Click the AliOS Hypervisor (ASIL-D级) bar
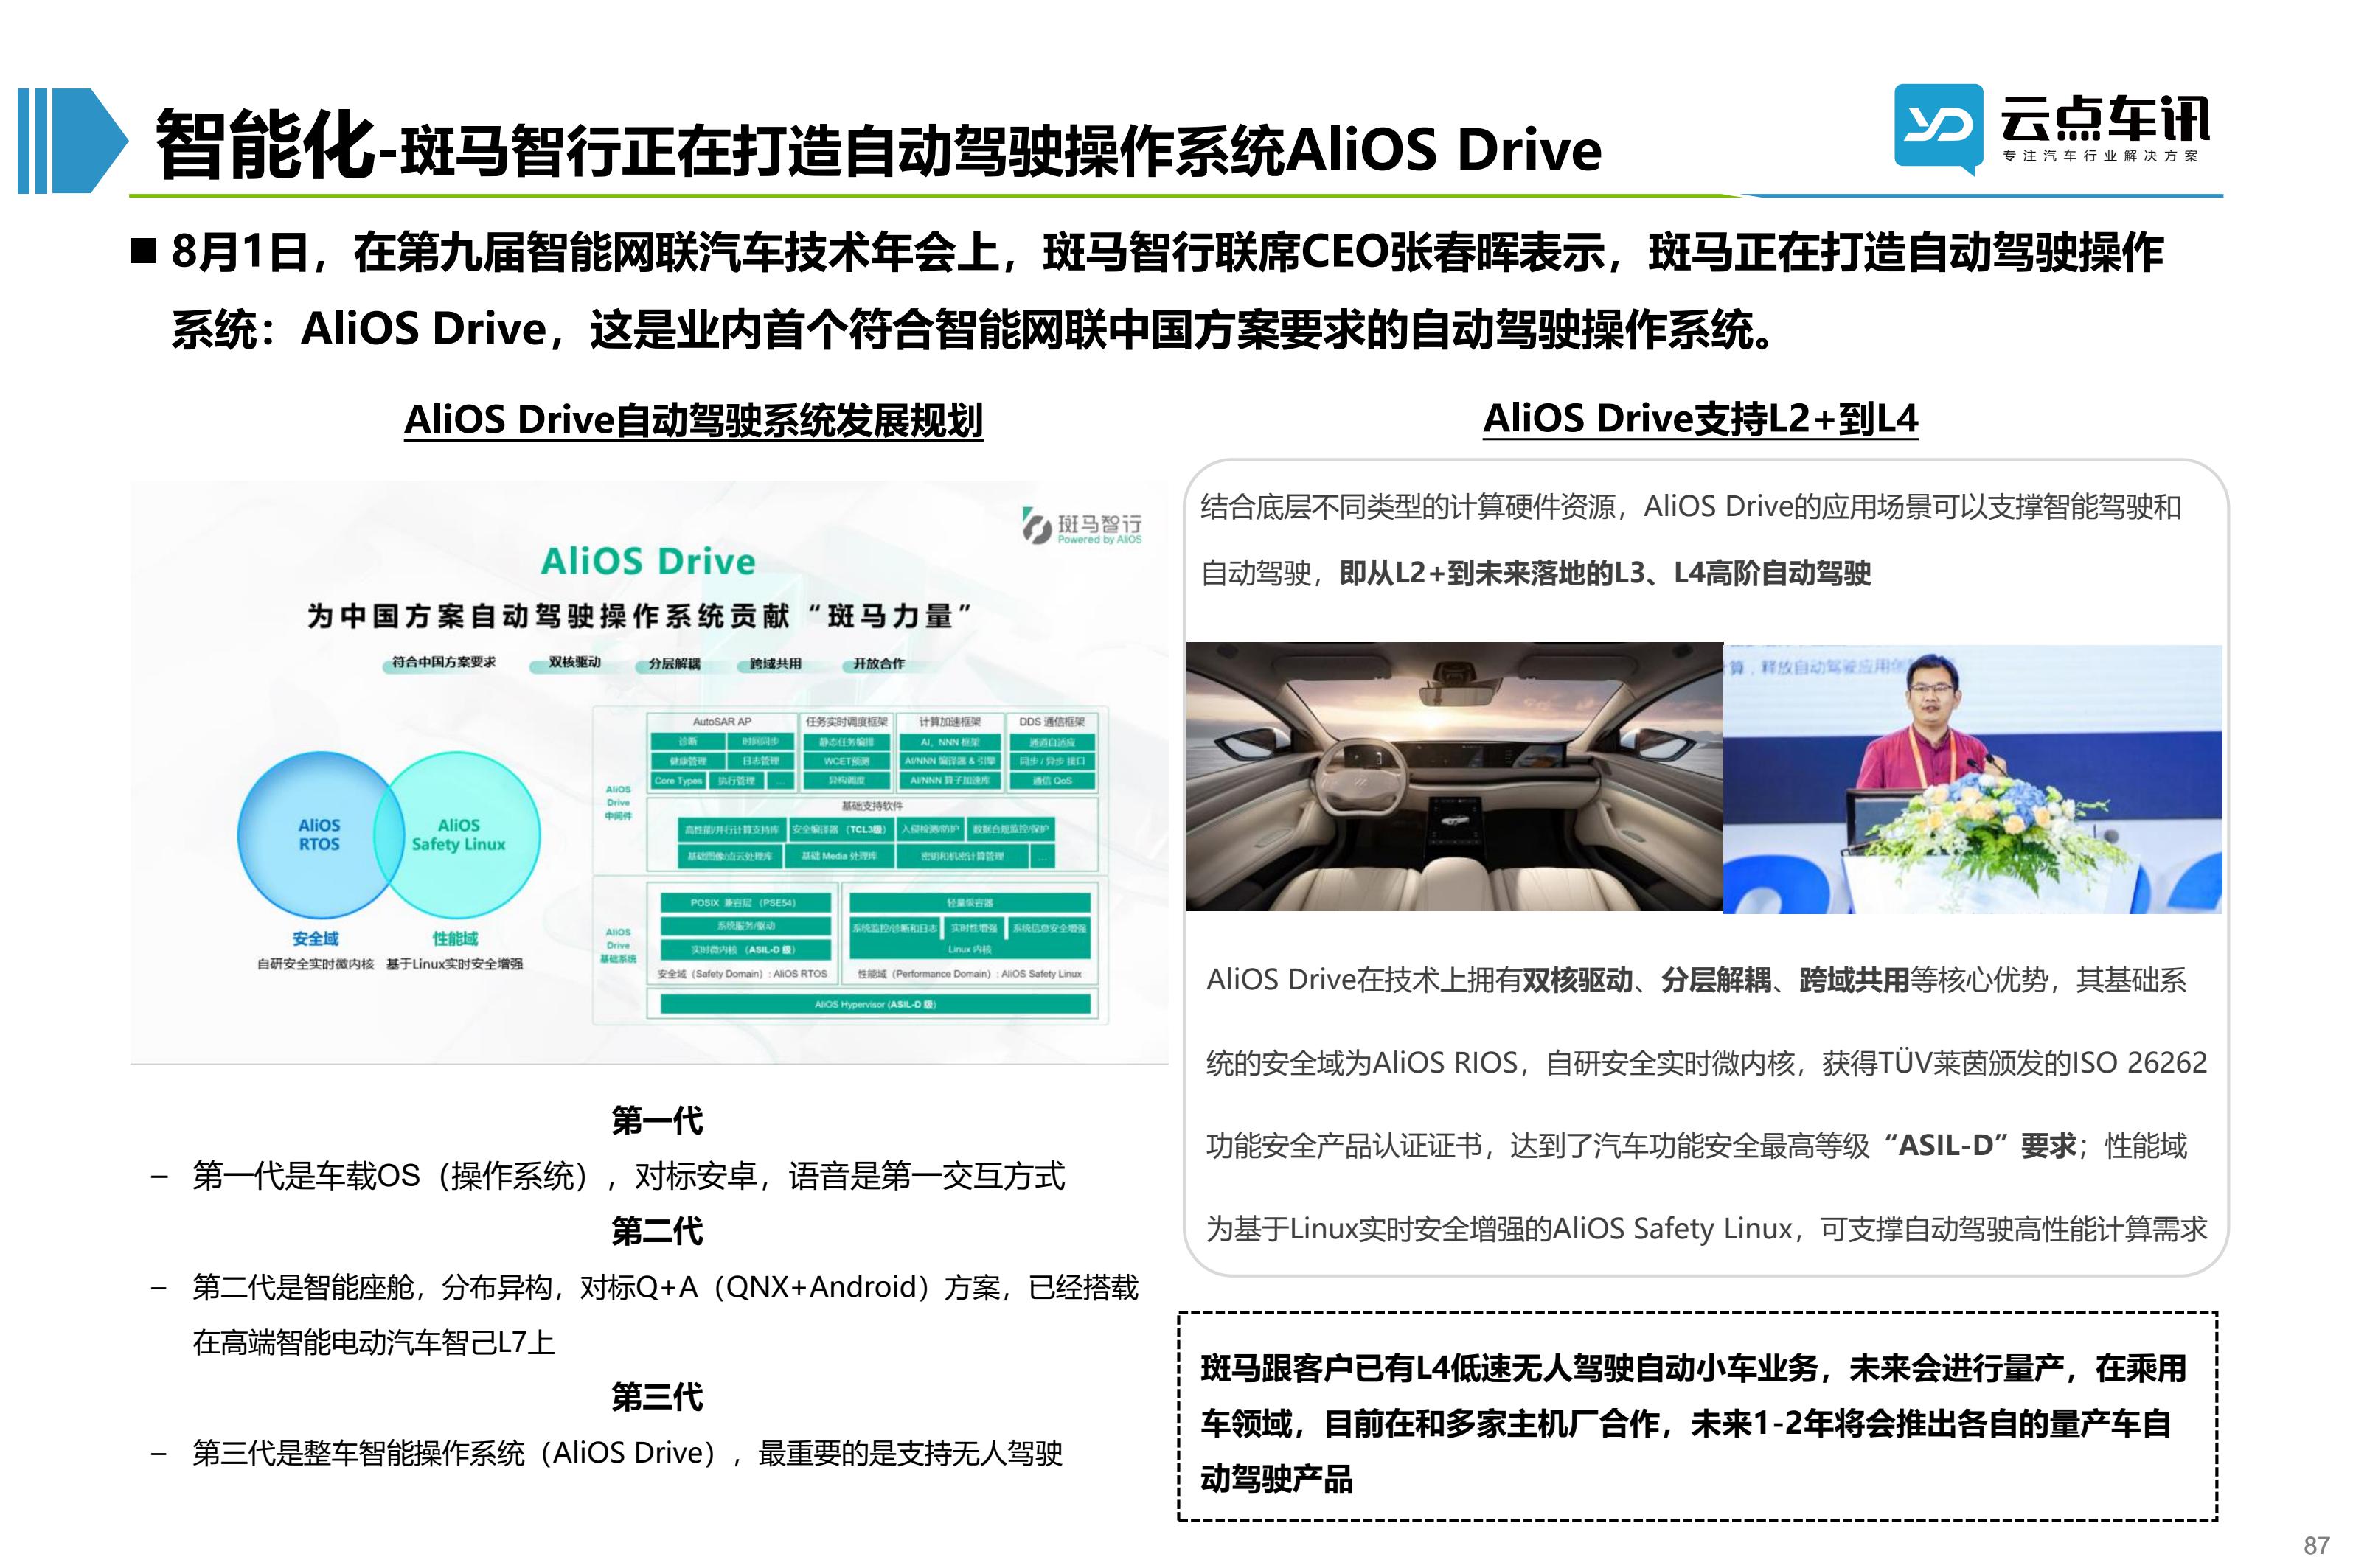This screenshot has height=1568, width=2353. click(875, 1004)
